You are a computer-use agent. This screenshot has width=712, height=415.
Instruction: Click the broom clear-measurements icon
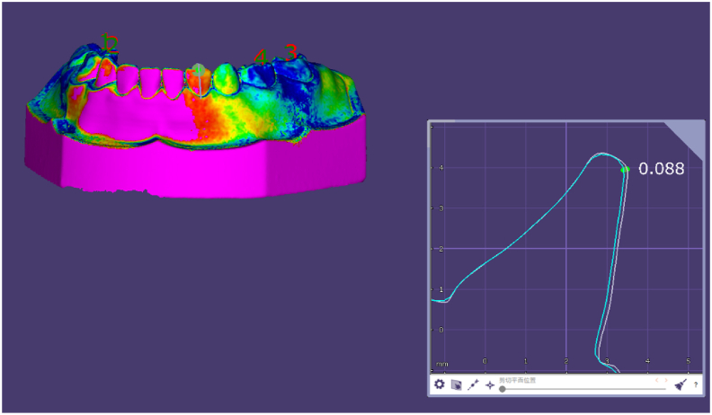coord(681,385)
